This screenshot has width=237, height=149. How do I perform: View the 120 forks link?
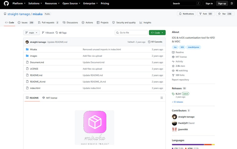[x=178, y=75]
